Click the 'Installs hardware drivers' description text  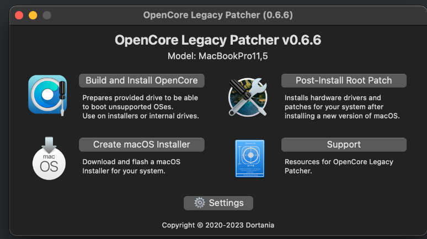(x=342, y=107)
